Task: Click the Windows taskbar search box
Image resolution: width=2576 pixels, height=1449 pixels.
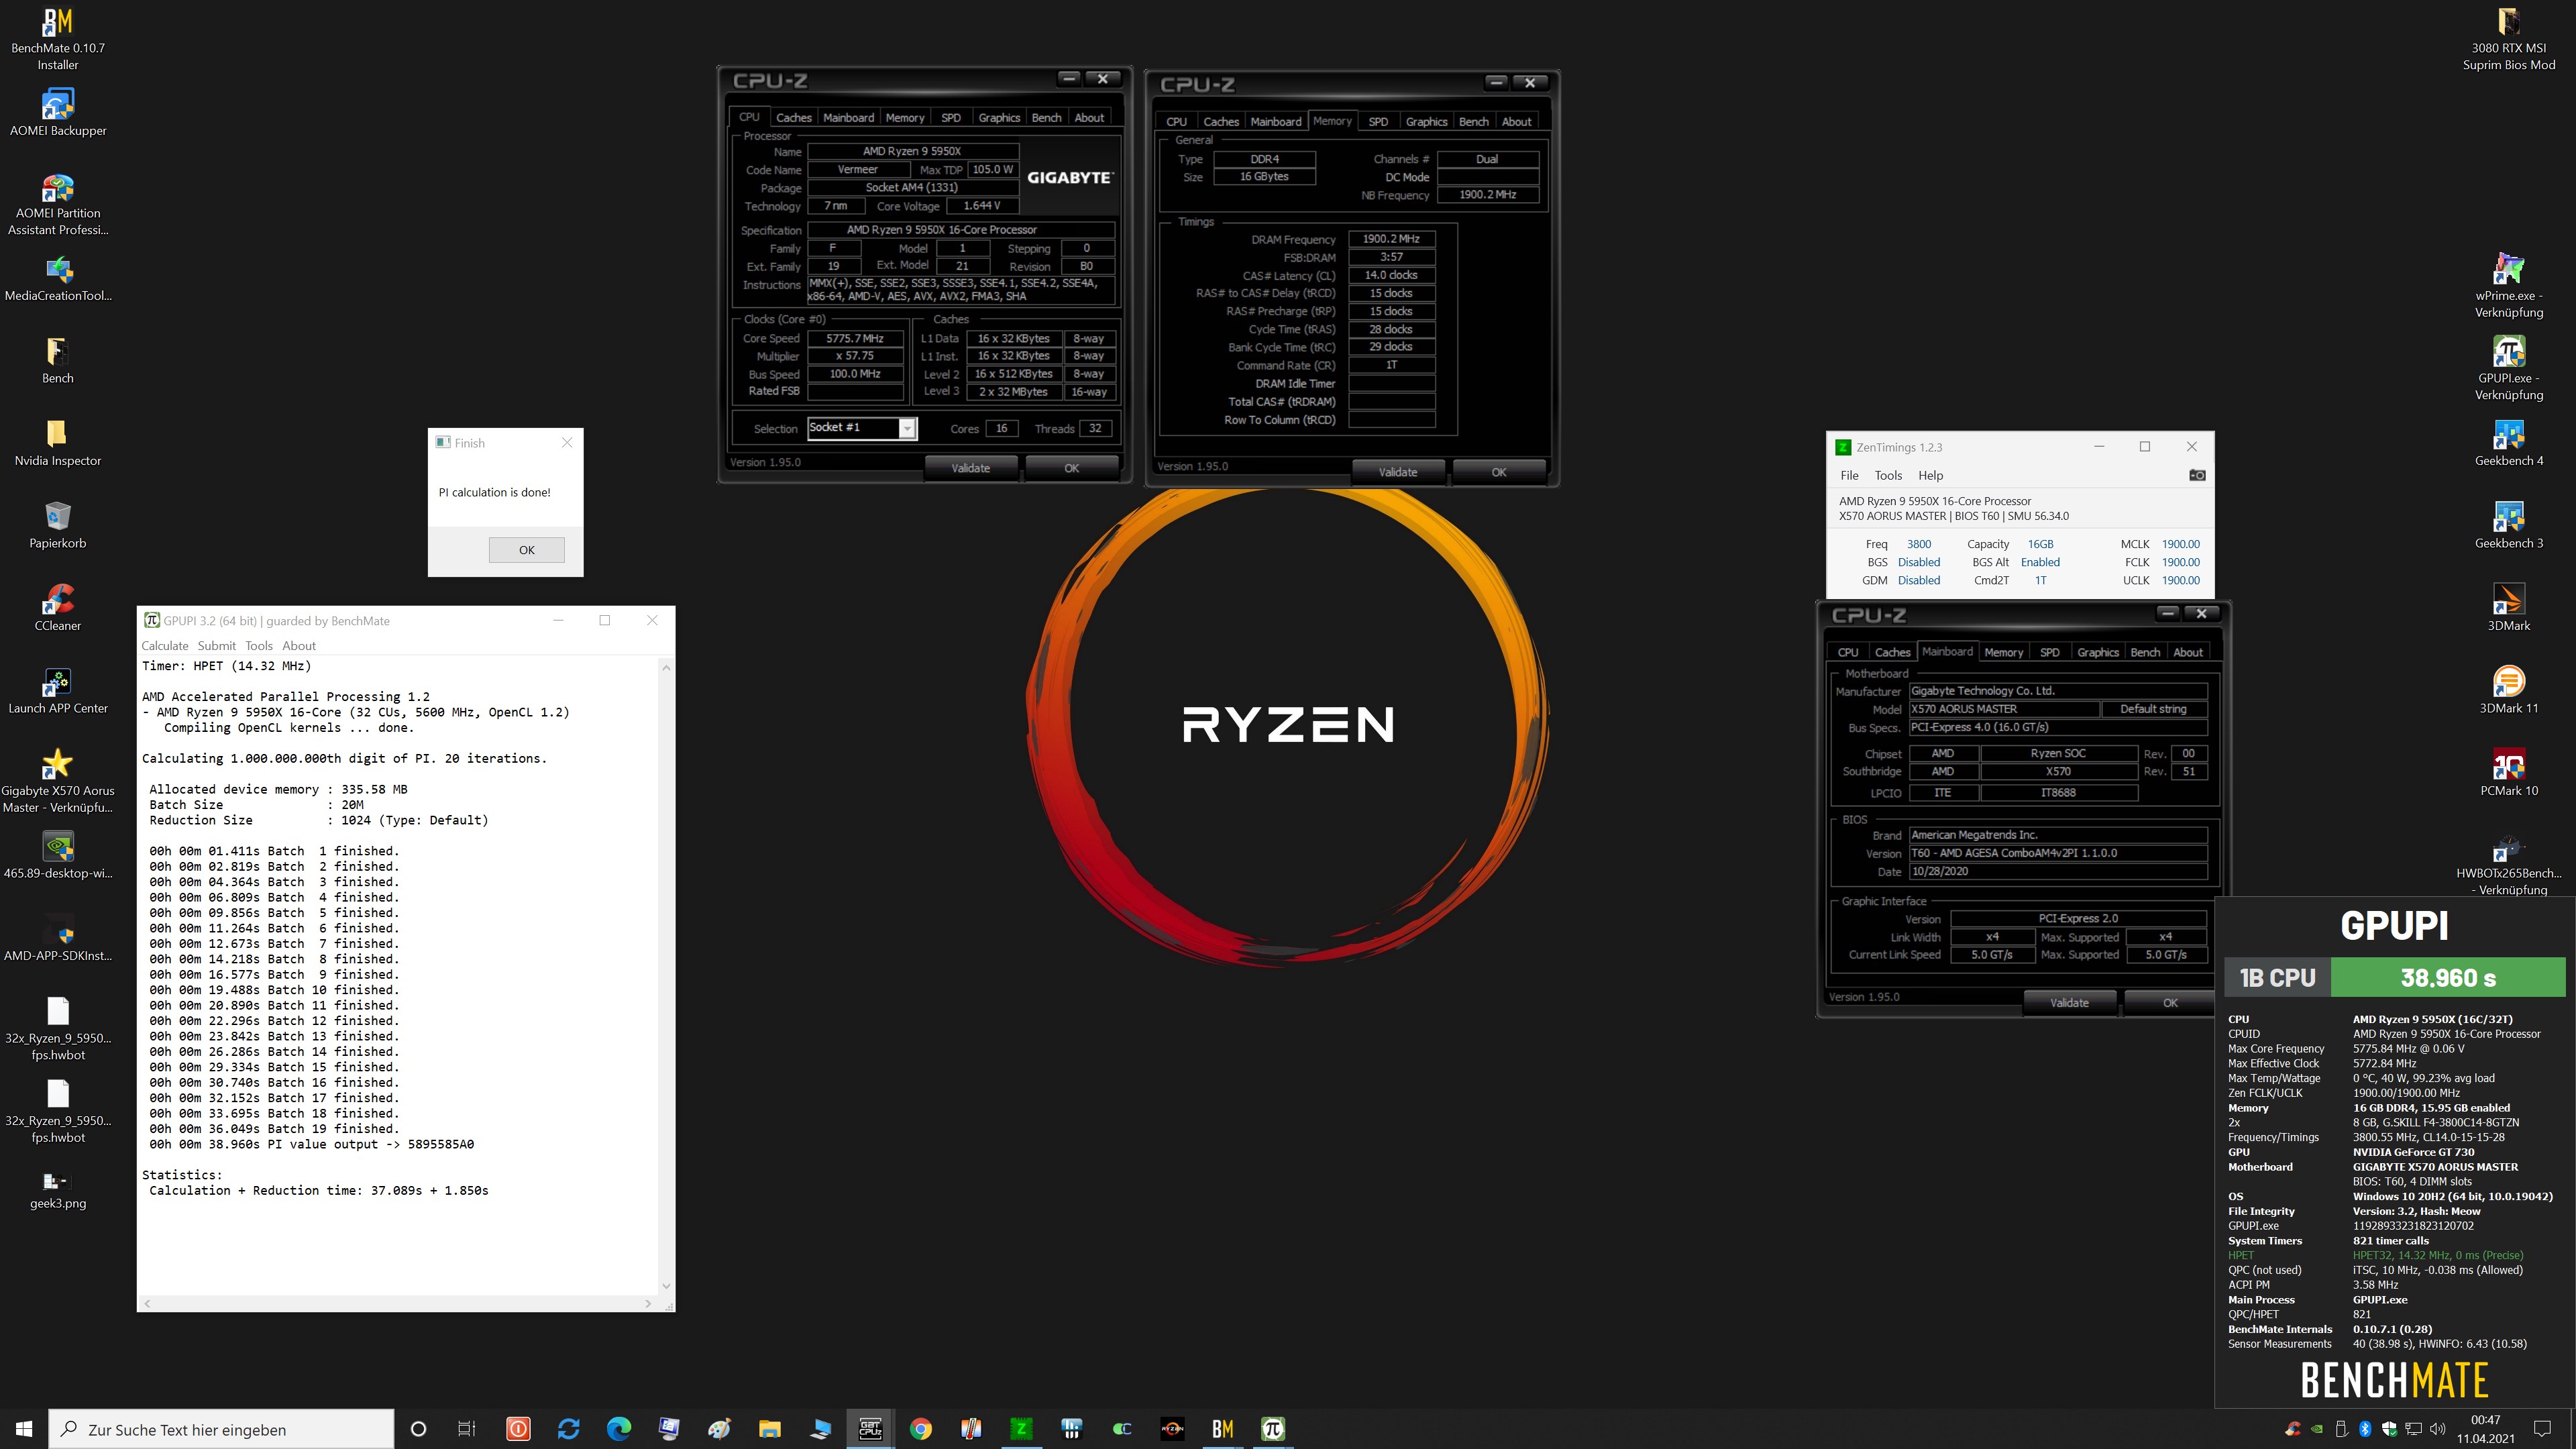Action: click(x=221, y=1429)
